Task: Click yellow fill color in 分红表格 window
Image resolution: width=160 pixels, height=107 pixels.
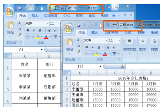Action: 97,53
